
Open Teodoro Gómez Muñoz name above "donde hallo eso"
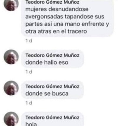coord(53,55)
